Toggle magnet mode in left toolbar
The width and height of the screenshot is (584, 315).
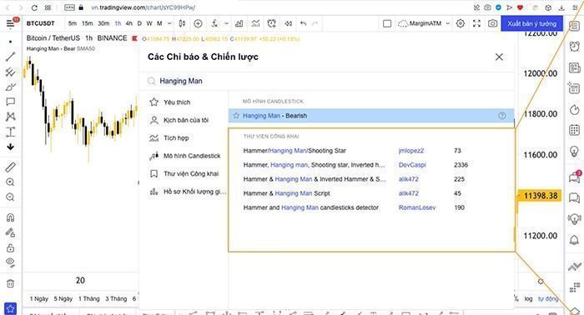[10, 217]
